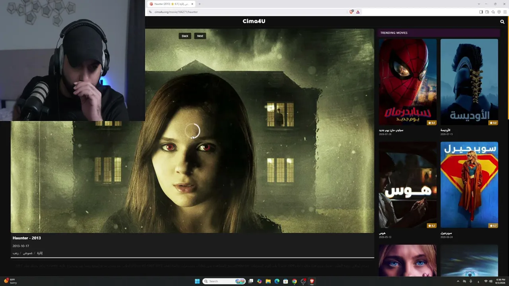Click the 6.7 rating badge on Supergirl
The image size is (509, 286).
coord(493,226)
